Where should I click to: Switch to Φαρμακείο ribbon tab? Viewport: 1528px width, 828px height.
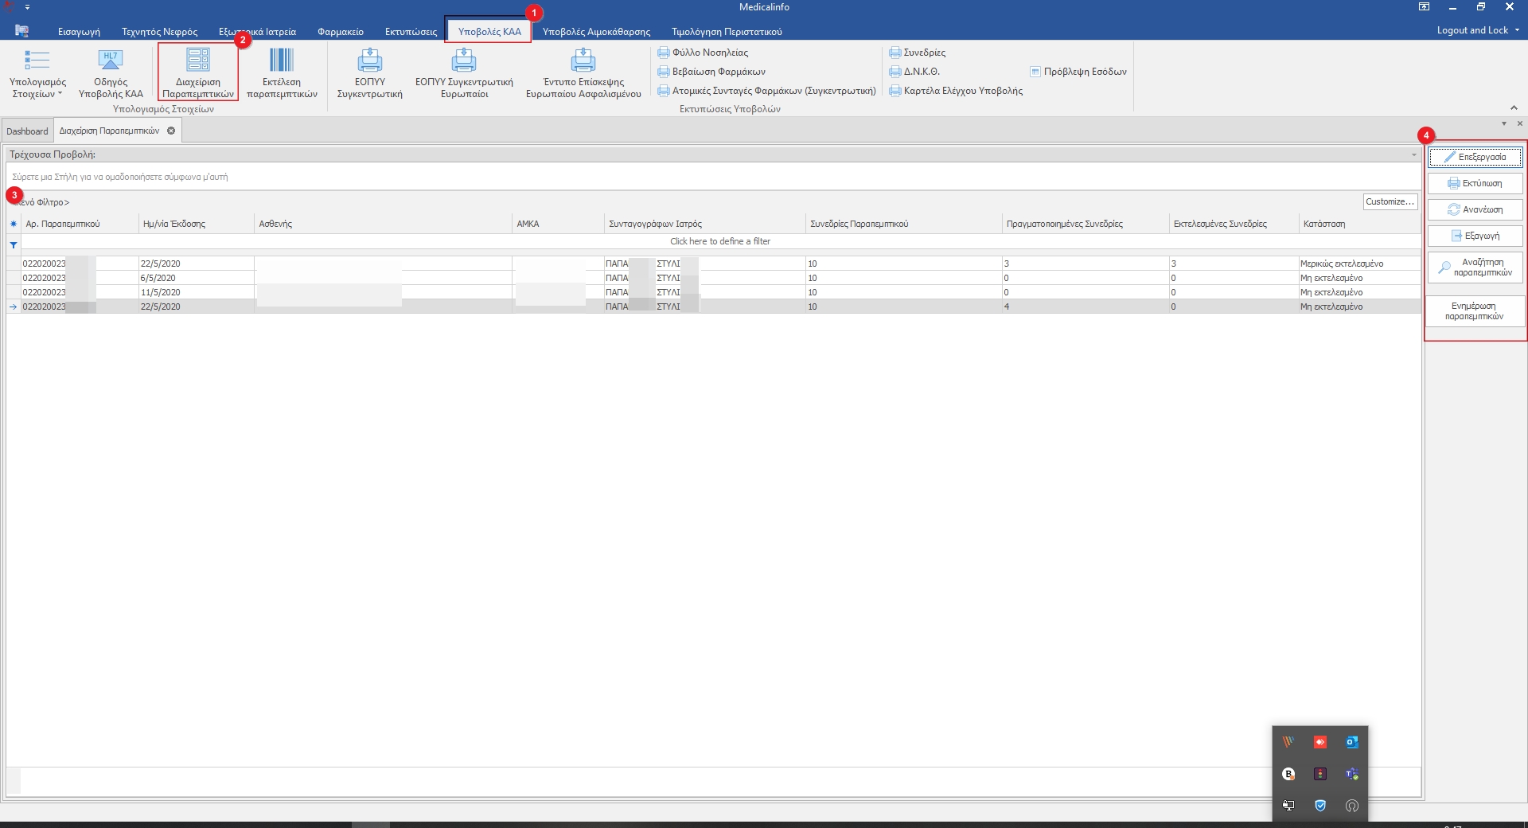(340, 32)
